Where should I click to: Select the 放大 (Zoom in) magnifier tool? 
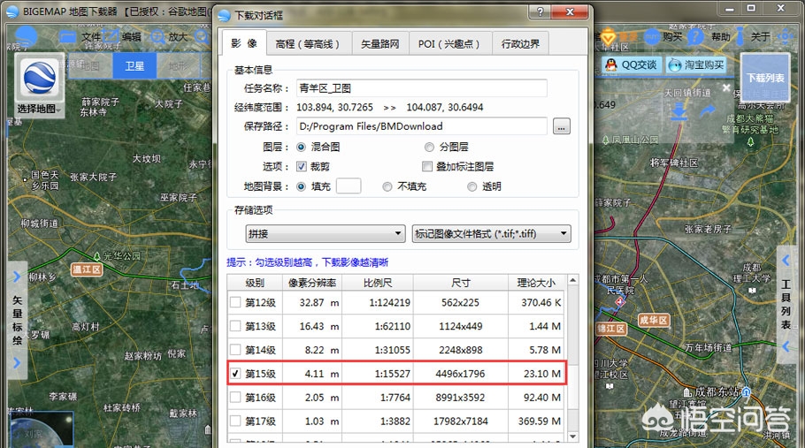click(x=160, y=36)
